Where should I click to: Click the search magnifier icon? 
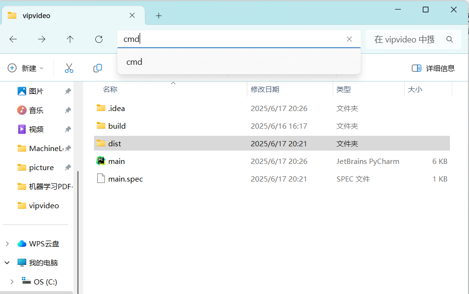click(449, 39)
